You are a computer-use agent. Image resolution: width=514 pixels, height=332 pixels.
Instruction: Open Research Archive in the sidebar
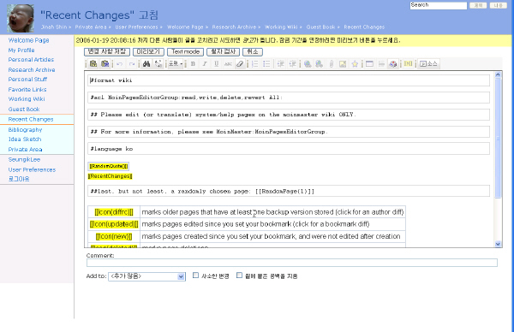(x=32, y=70)
